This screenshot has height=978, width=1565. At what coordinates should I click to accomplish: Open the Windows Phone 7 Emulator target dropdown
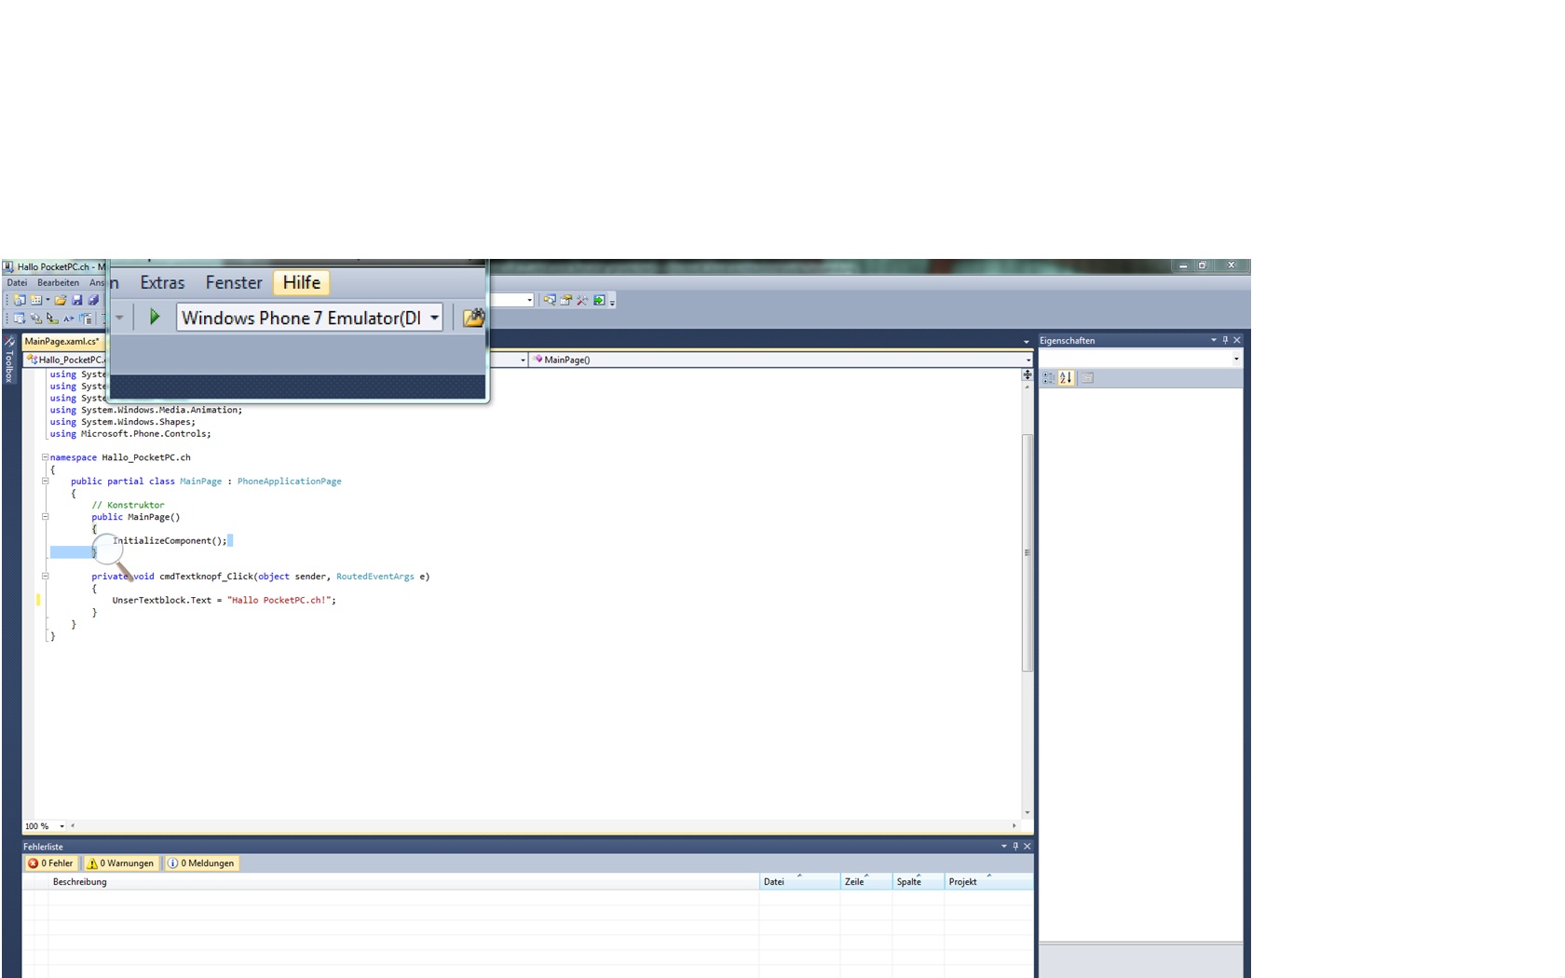[x=435, y=318]
